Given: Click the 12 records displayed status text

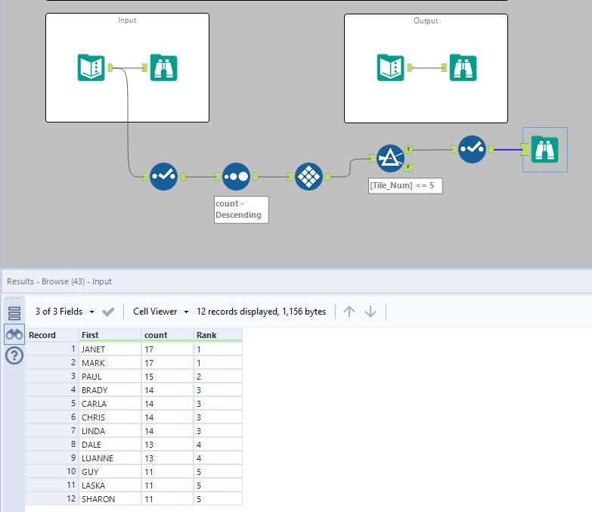Looking at the screenshot, I should (261, 312).
